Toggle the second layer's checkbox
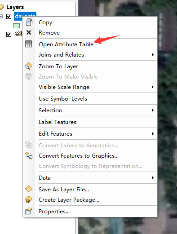Viewport: 177px width, 234px height. [x=9, y=34]
